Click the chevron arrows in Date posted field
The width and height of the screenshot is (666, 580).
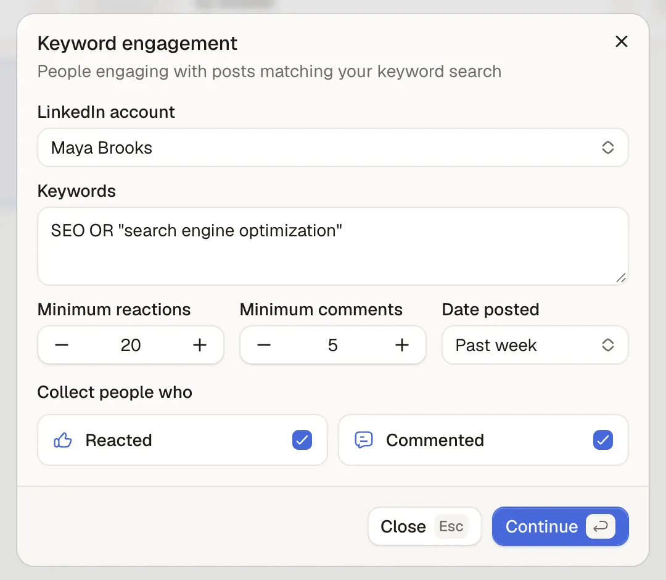coord(608,345)
